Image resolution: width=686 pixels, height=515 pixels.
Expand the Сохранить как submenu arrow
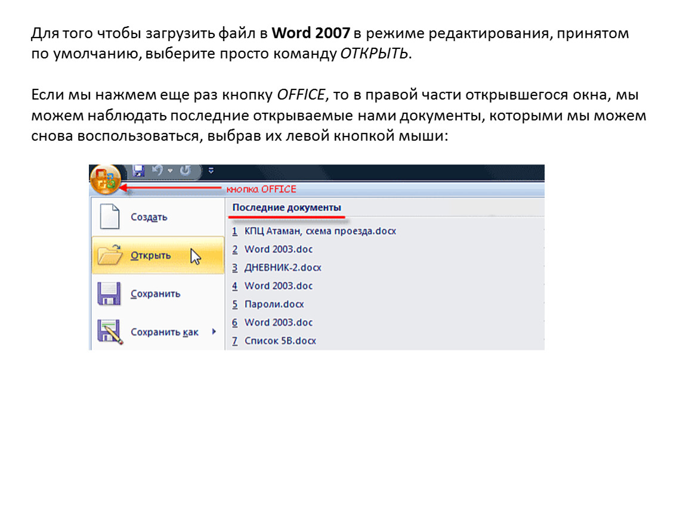click(x=214, y=332)
